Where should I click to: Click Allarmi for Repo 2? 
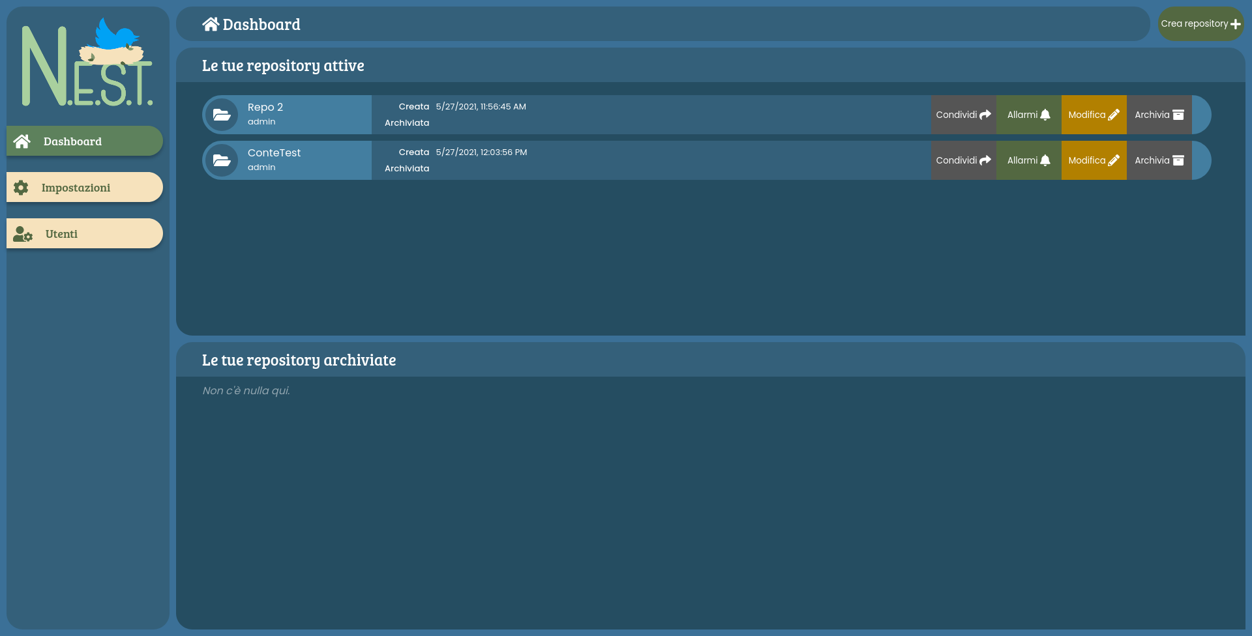(1028, 114)
